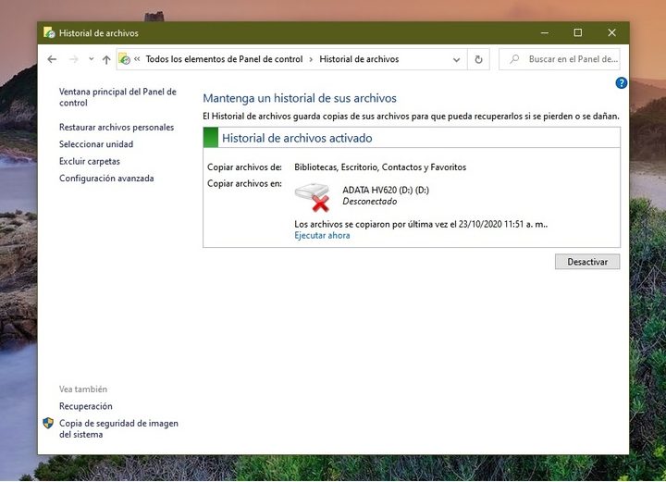Screen dimensions: 666x482
Task: Click Todos los elementos de Panel de control breadcrumb
Action: click(224, 59)
